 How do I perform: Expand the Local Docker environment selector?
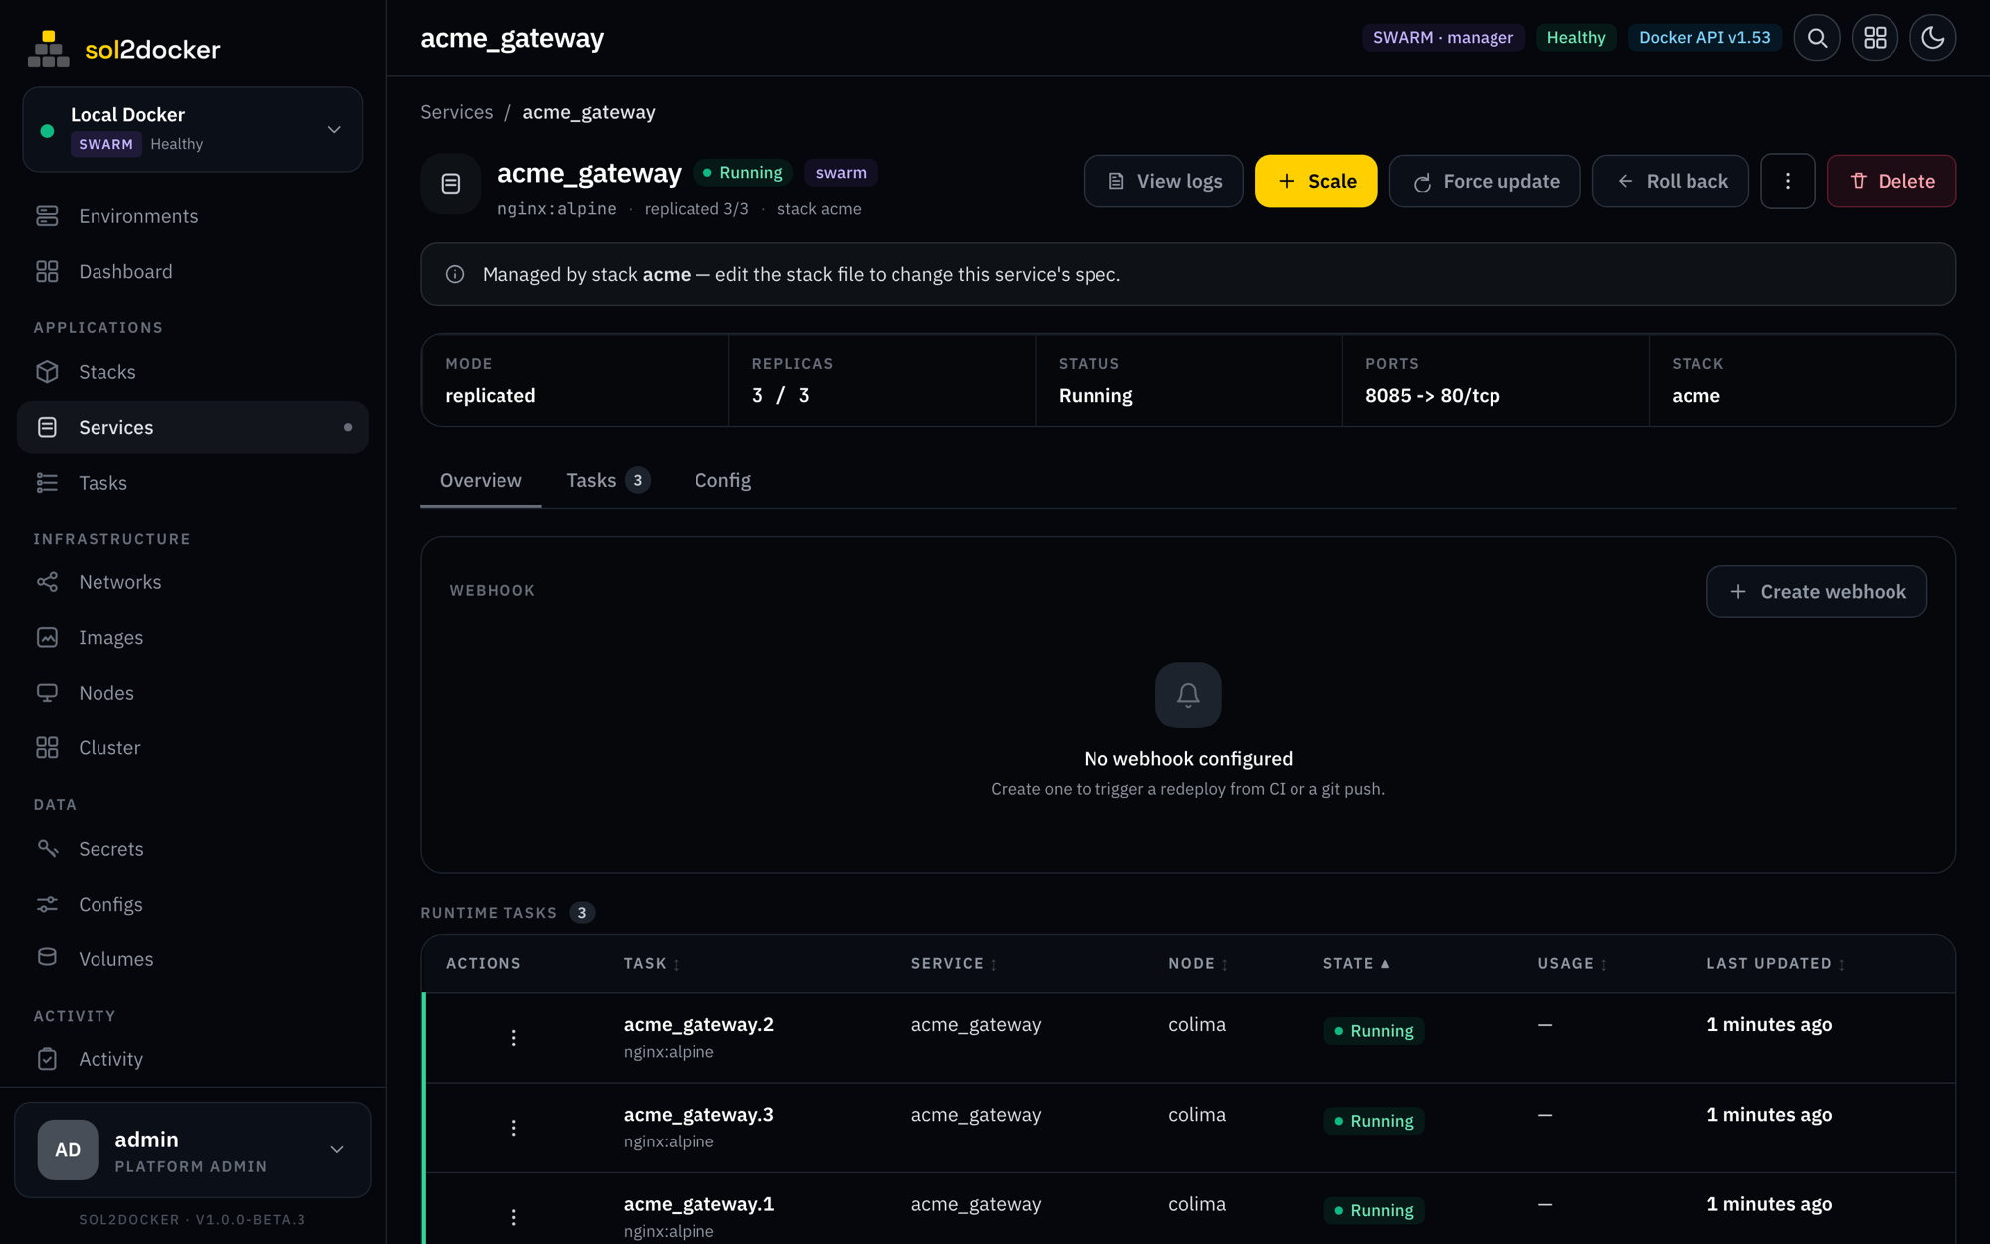tap(193, 129)
